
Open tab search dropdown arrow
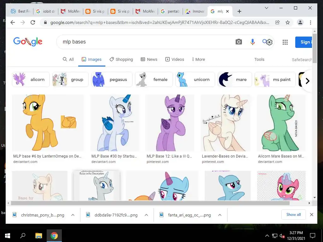[266, 8]
